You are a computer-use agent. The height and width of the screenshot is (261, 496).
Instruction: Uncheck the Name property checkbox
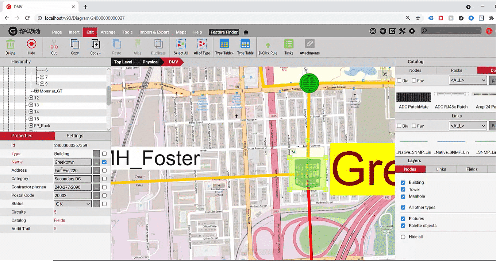coord(104,162)
